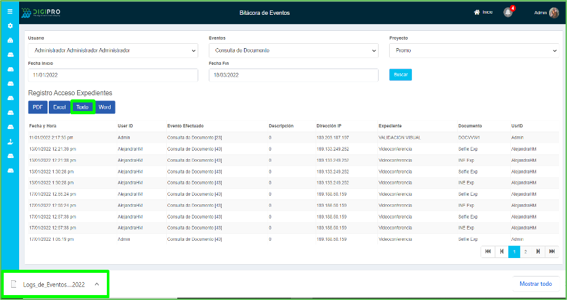Export the log to Excel
The width and height of the screenshot is (567, 300).
tap(59, 107)
